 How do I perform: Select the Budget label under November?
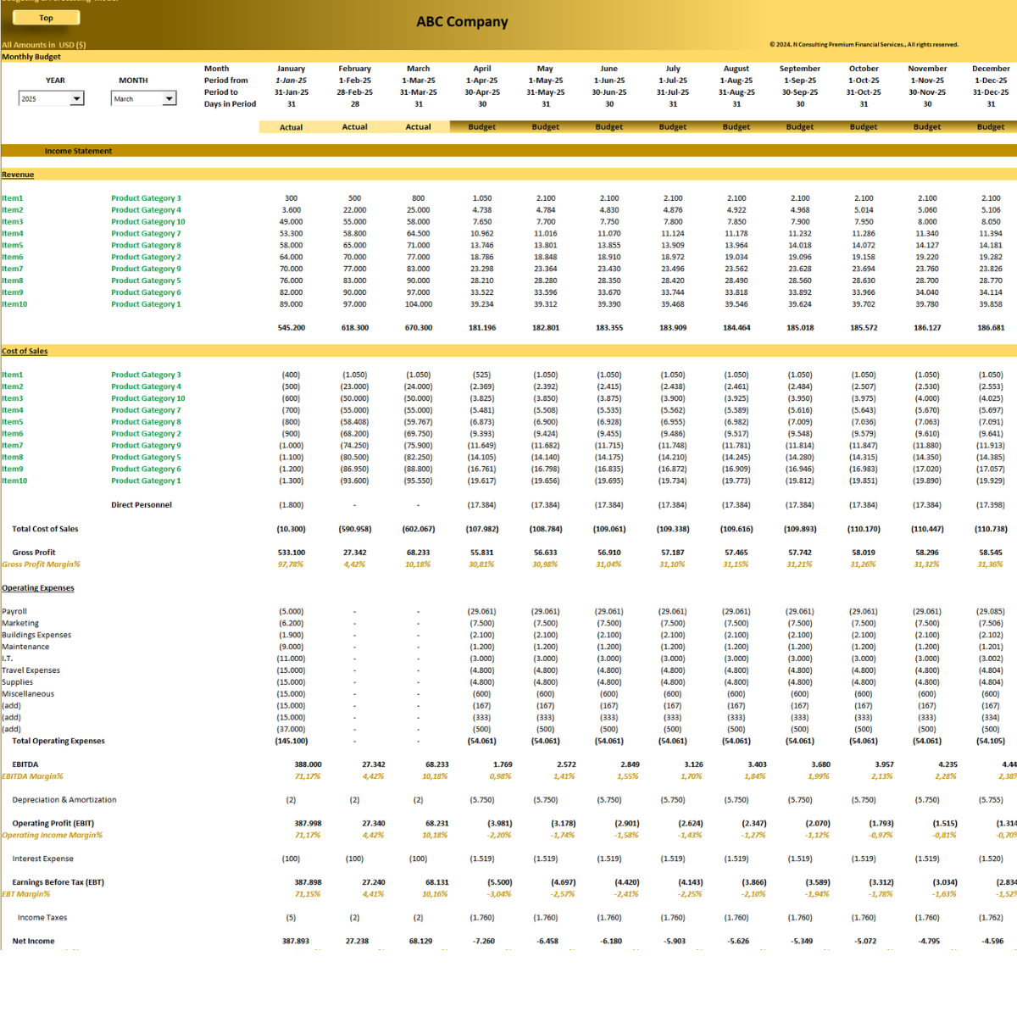click(927, 127)
